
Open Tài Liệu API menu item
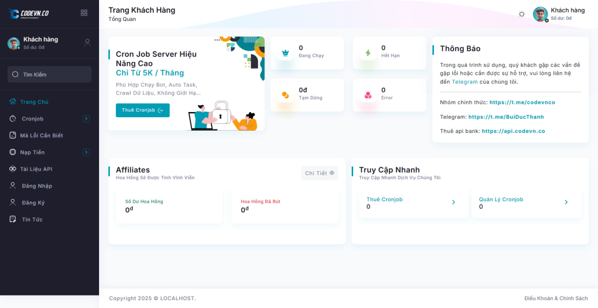click(36, 169)
